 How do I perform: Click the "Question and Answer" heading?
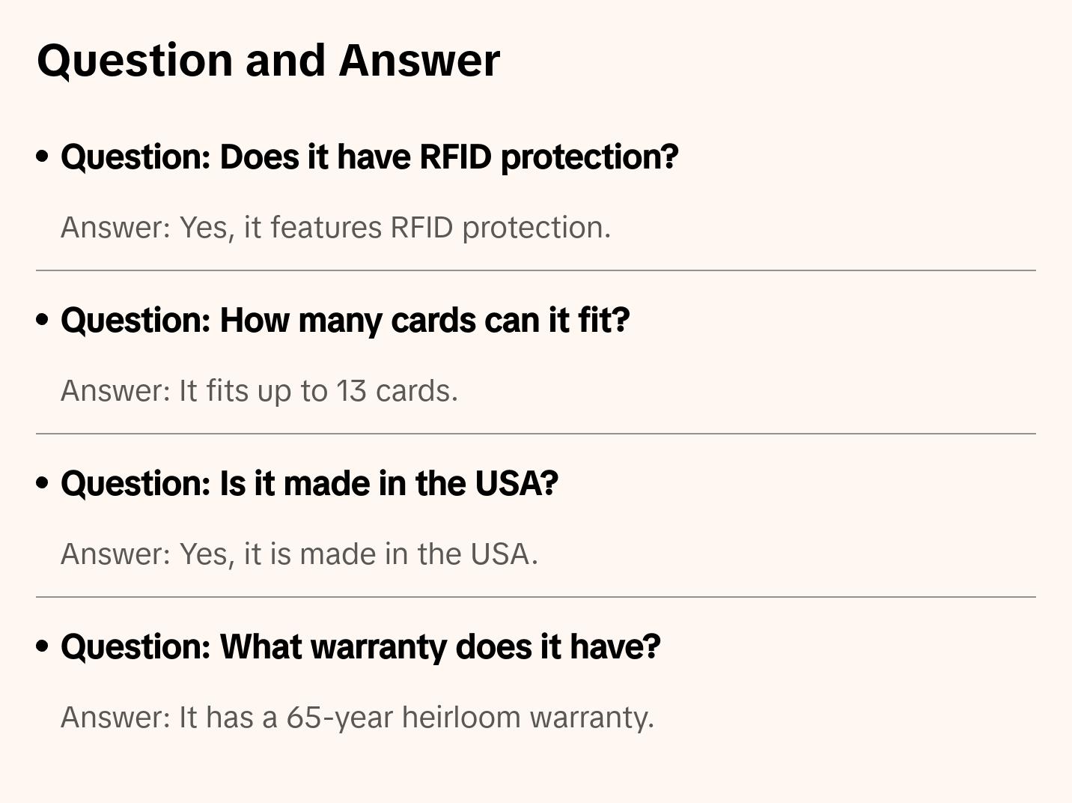coord(268,60)
